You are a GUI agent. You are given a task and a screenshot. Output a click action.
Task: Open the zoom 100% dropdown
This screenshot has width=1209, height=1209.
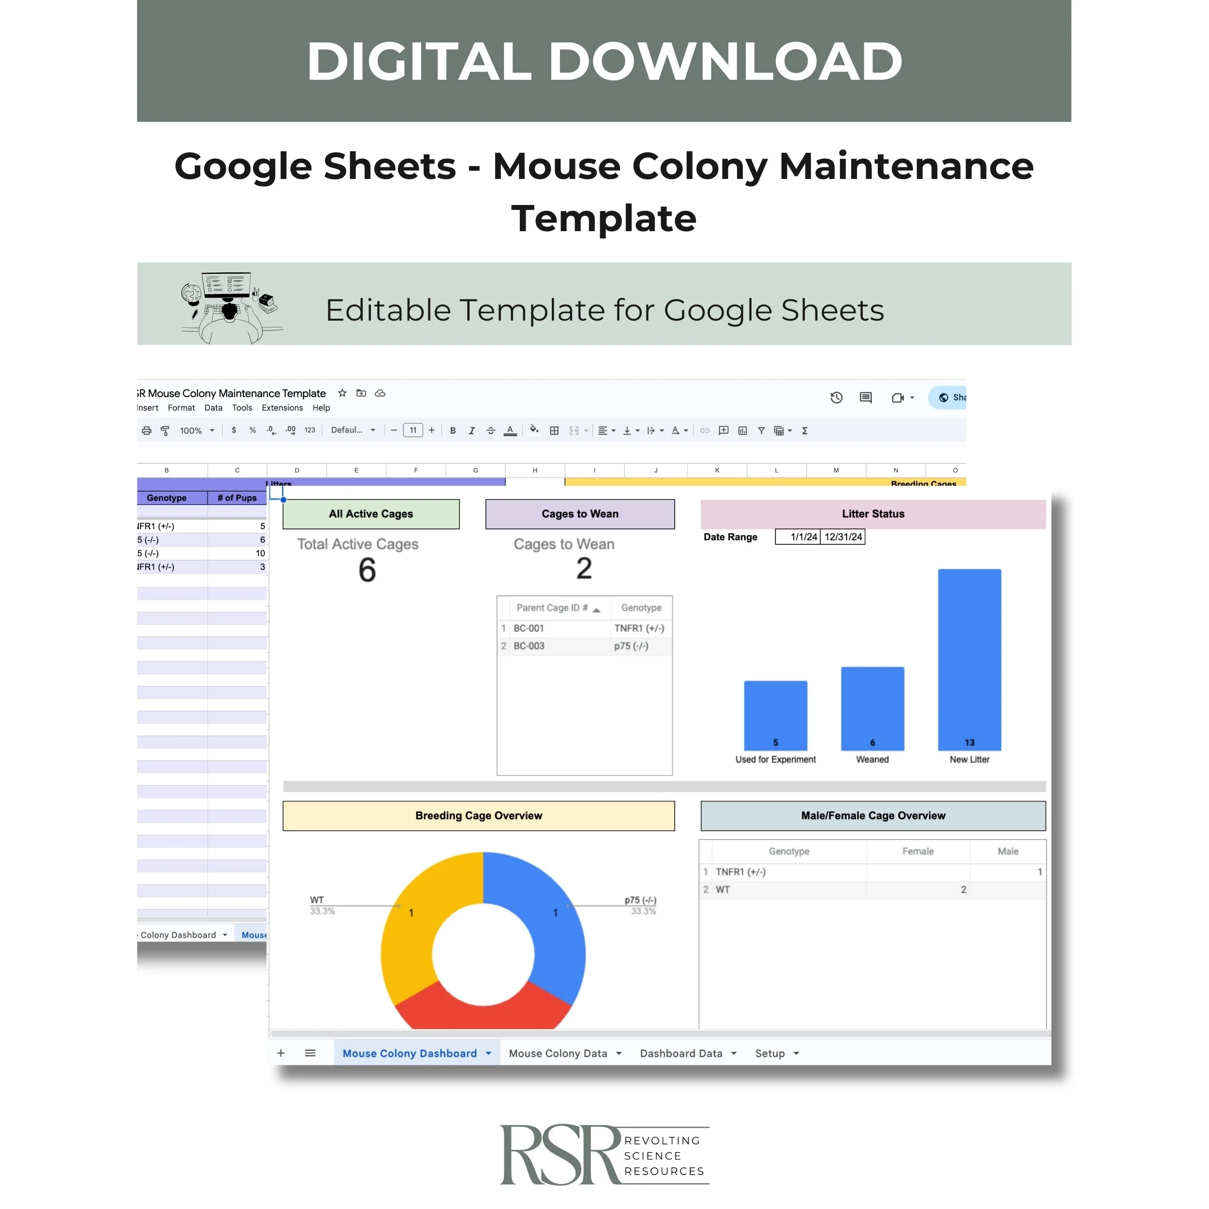pyautogui.click(x=197, y=430)
